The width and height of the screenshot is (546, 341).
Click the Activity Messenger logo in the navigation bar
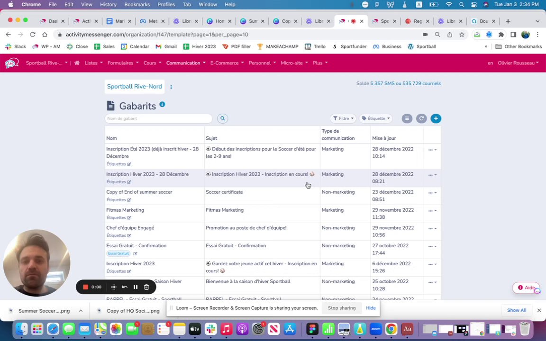[x=11, y=63]
